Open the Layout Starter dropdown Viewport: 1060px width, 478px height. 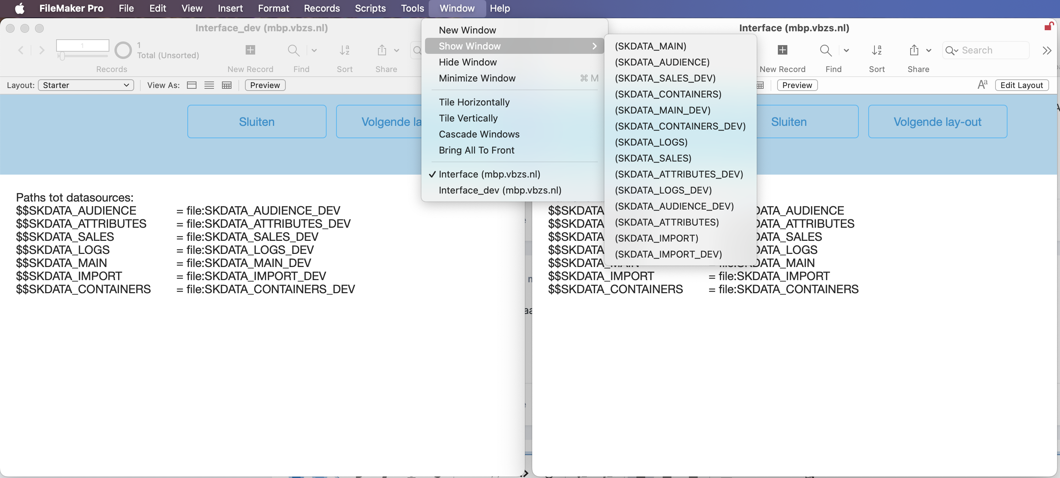coord(86,85)
